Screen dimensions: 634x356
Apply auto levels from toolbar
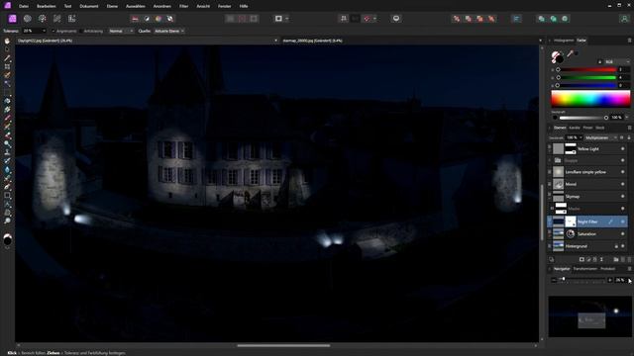pyautogui.click(x=135, y=19)
